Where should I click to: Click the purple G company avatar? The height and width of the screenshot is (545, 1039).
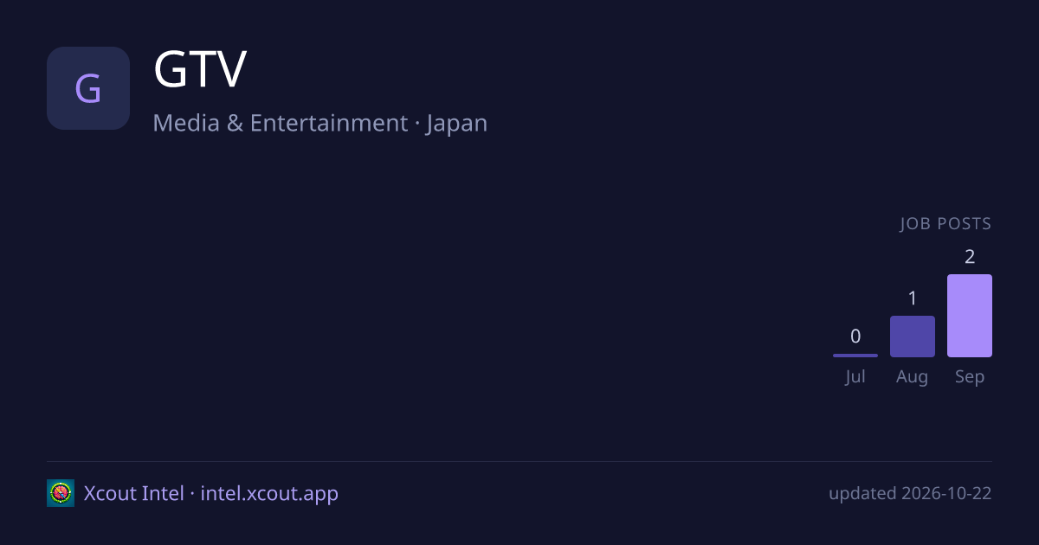tap(88, 88)
